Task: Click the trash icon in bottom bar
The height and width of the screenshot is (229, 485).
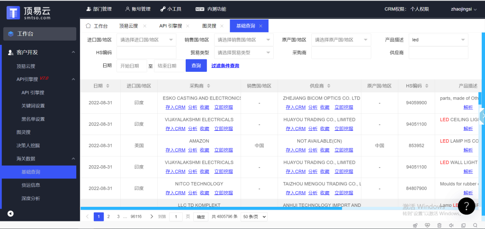Action: click(439, 225)
